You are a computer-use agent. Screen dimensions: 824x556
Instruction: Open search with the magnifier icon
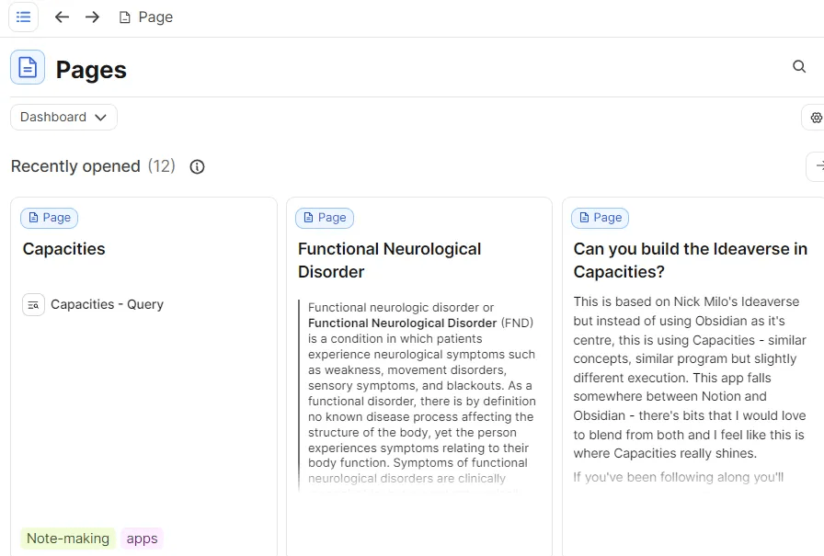799,66
